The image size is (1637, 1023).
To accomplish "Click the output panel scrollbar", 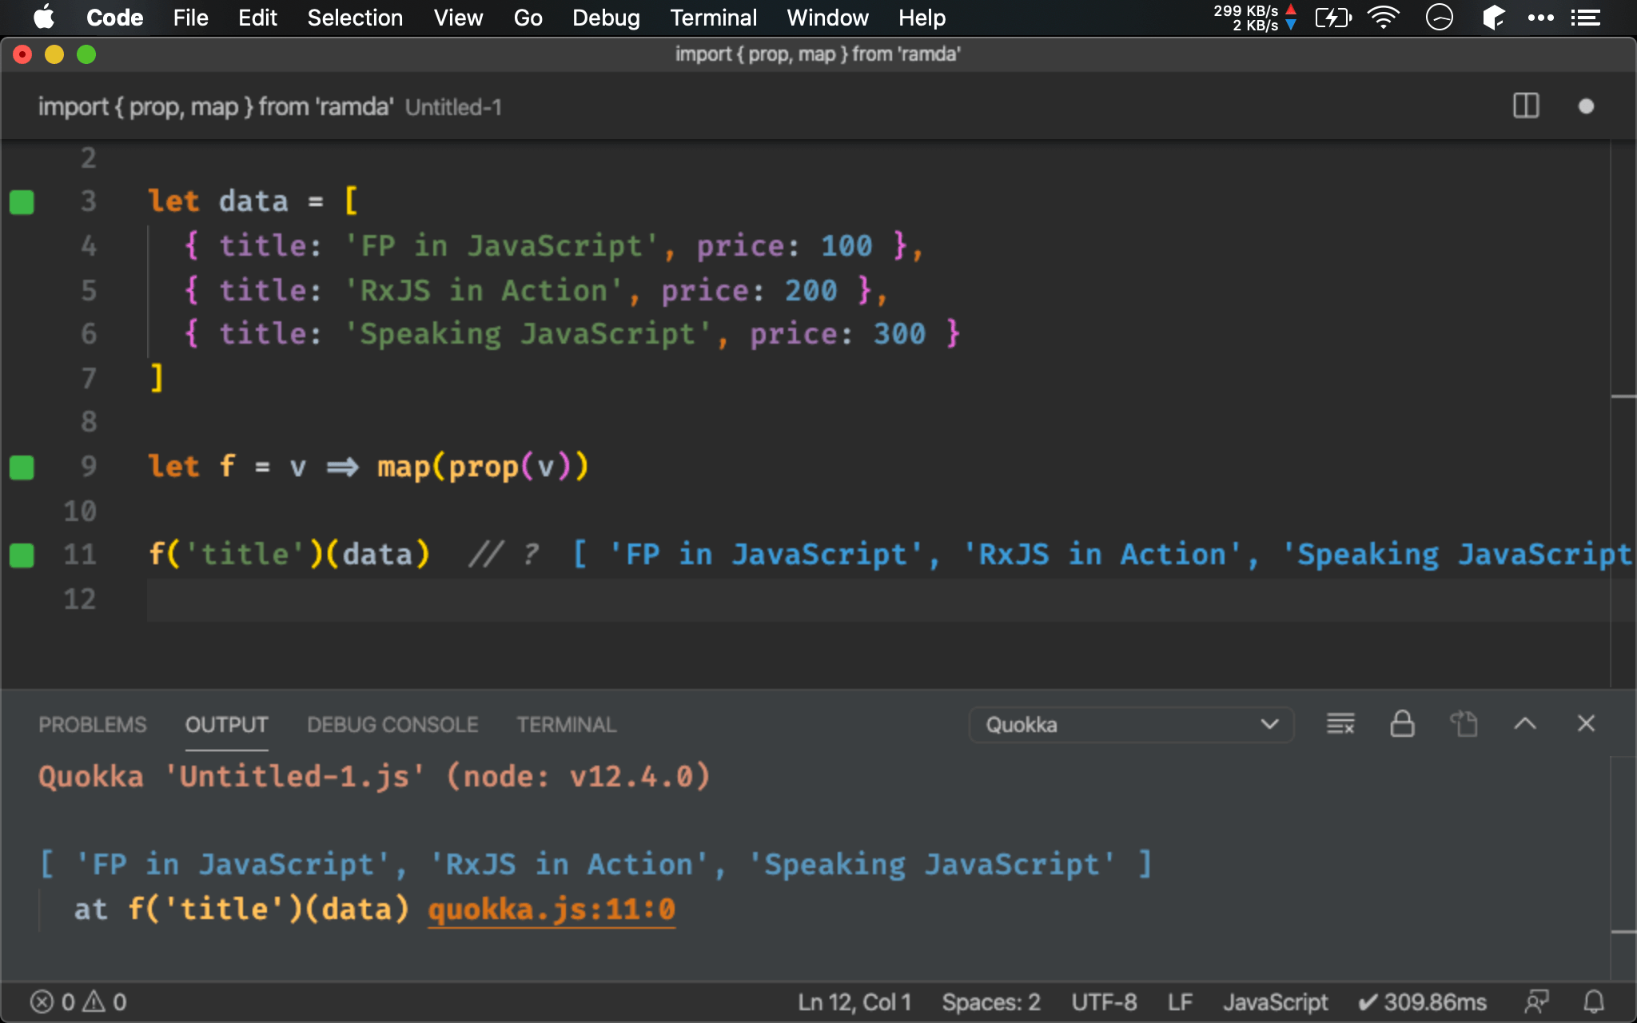I will tap(1623, 867).
